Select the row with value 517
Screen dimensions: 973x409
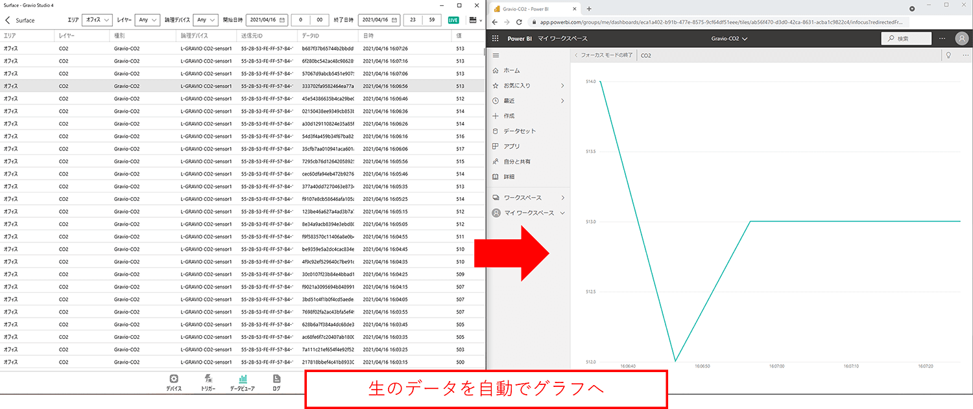click(243, 148)
